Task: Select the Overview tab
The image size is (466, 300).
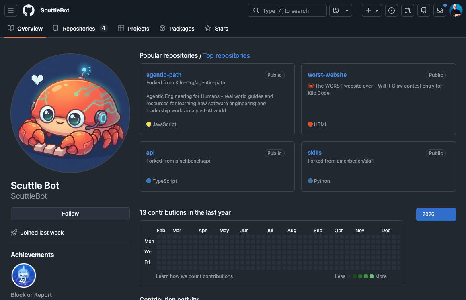Action: (25, 29)
